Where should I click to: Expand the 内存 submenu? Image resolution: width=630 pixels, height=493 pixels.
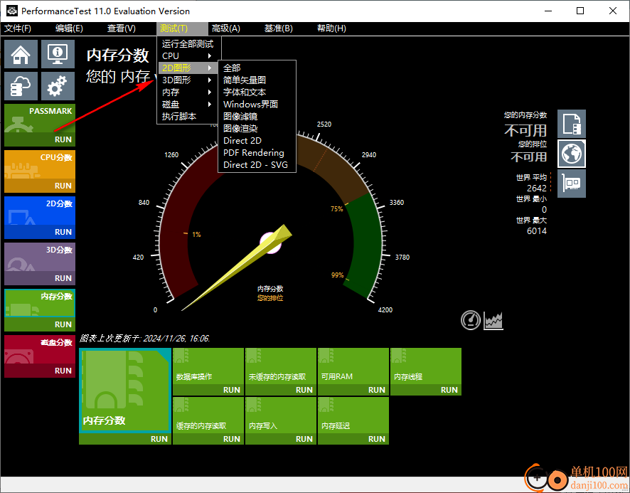pos(189,92)
